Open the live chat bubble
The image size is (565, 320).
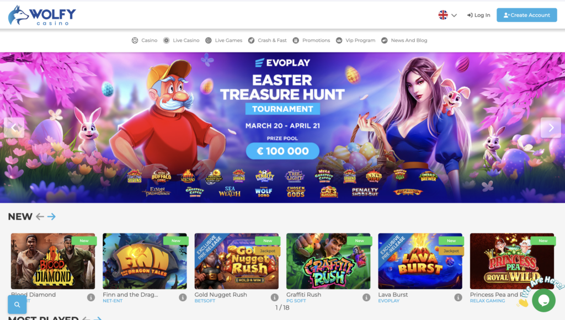[x=543, y=300]
